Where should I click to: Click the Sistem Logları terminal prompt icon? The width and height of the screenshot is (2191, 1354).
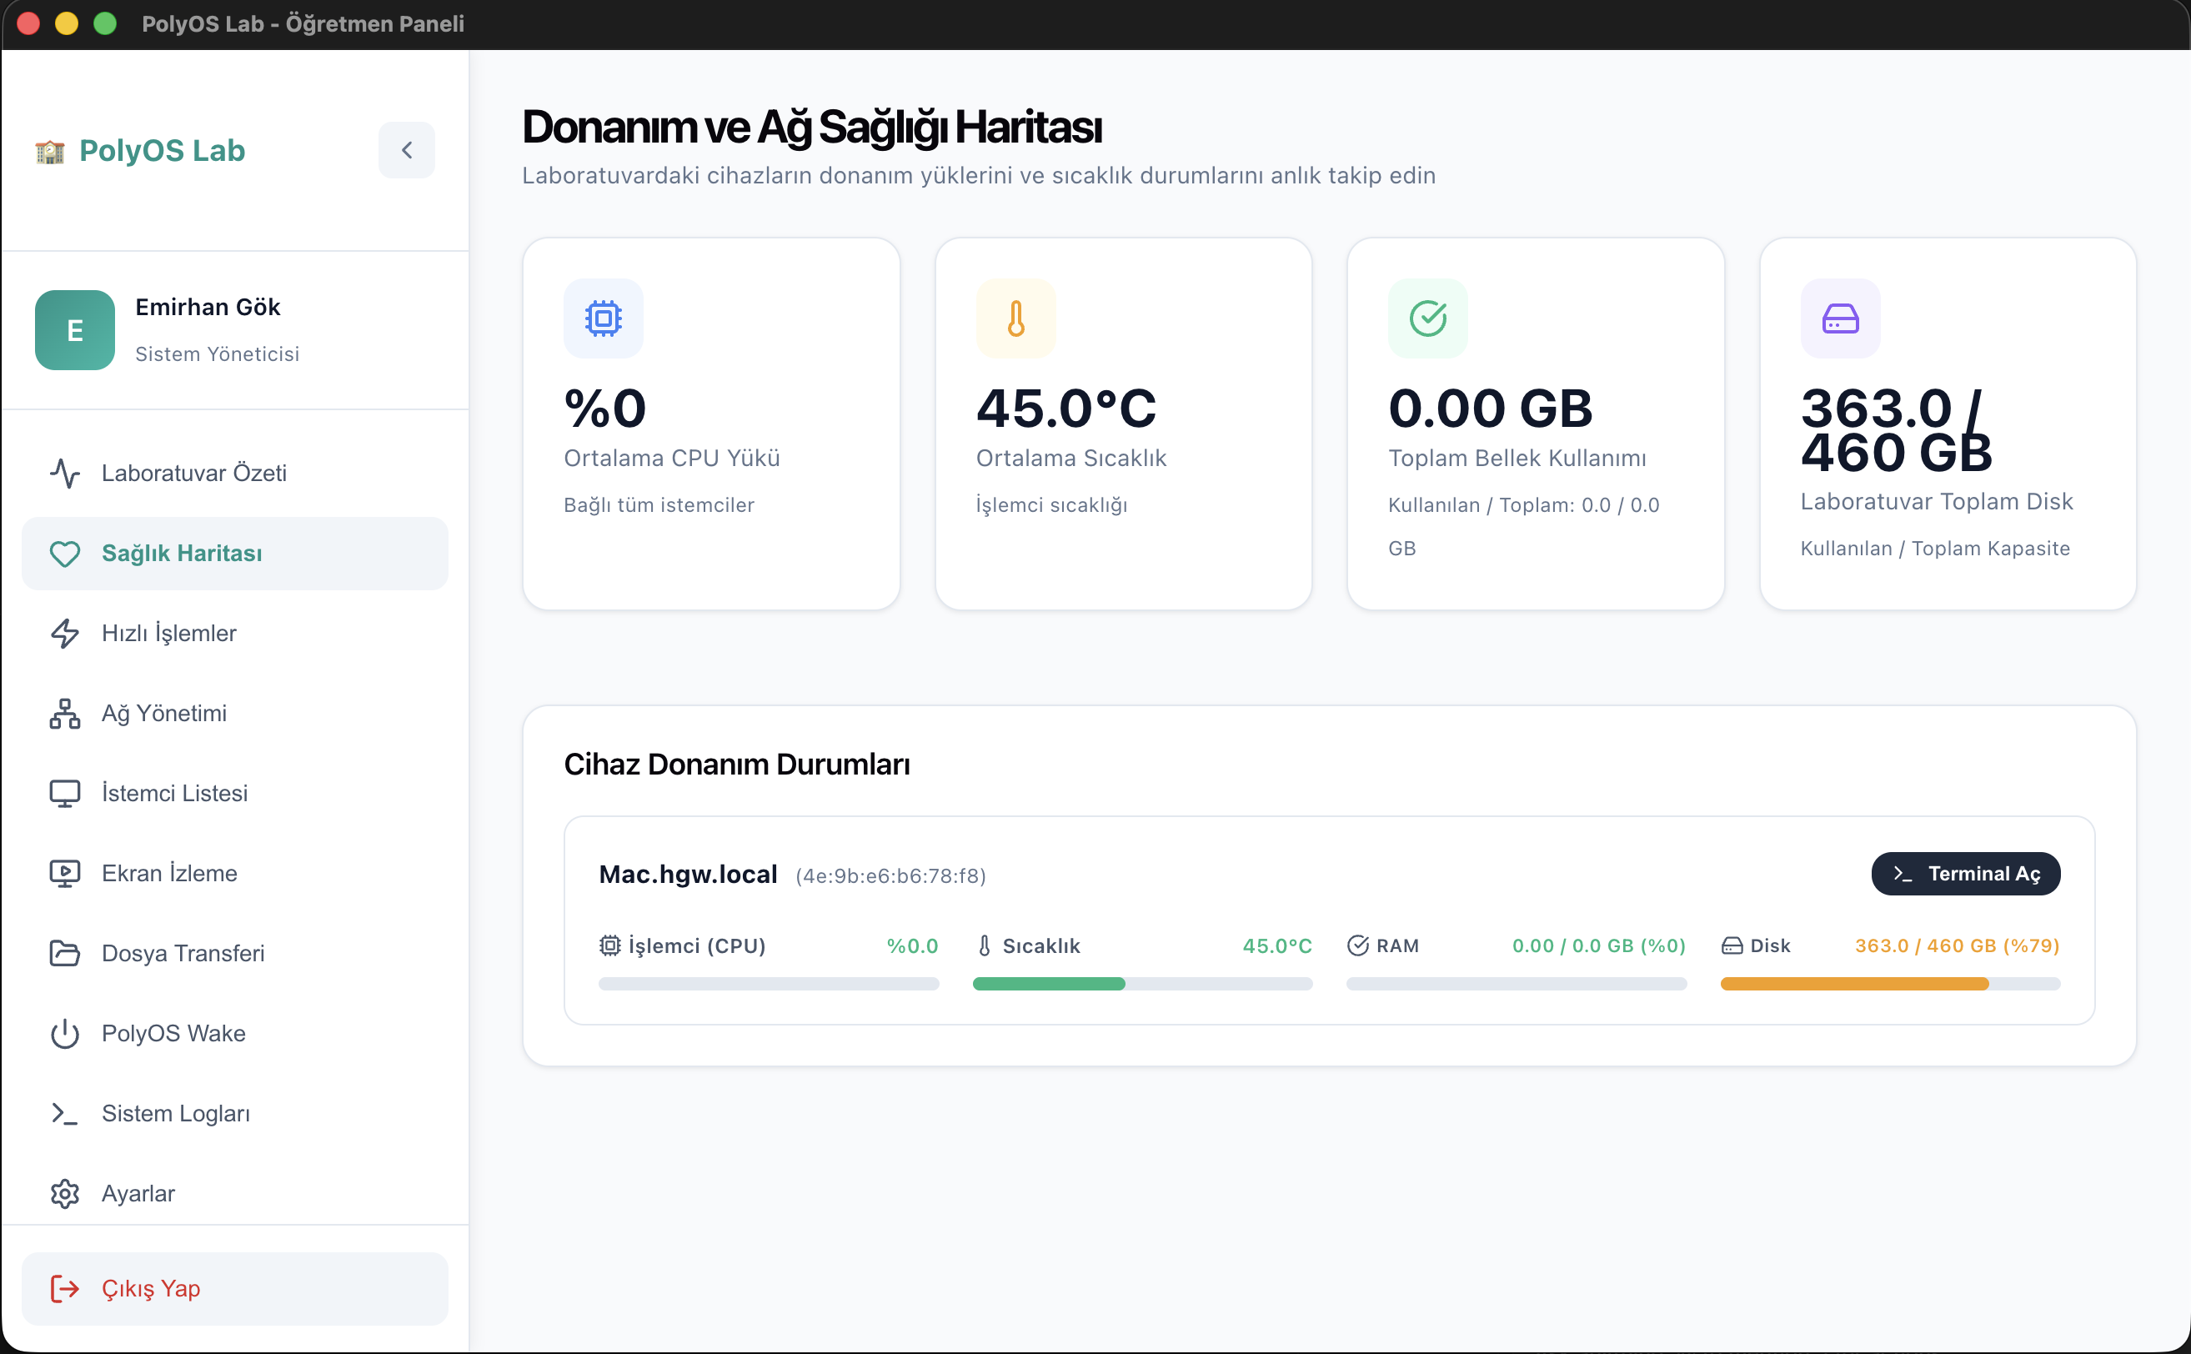(64, 1114)
